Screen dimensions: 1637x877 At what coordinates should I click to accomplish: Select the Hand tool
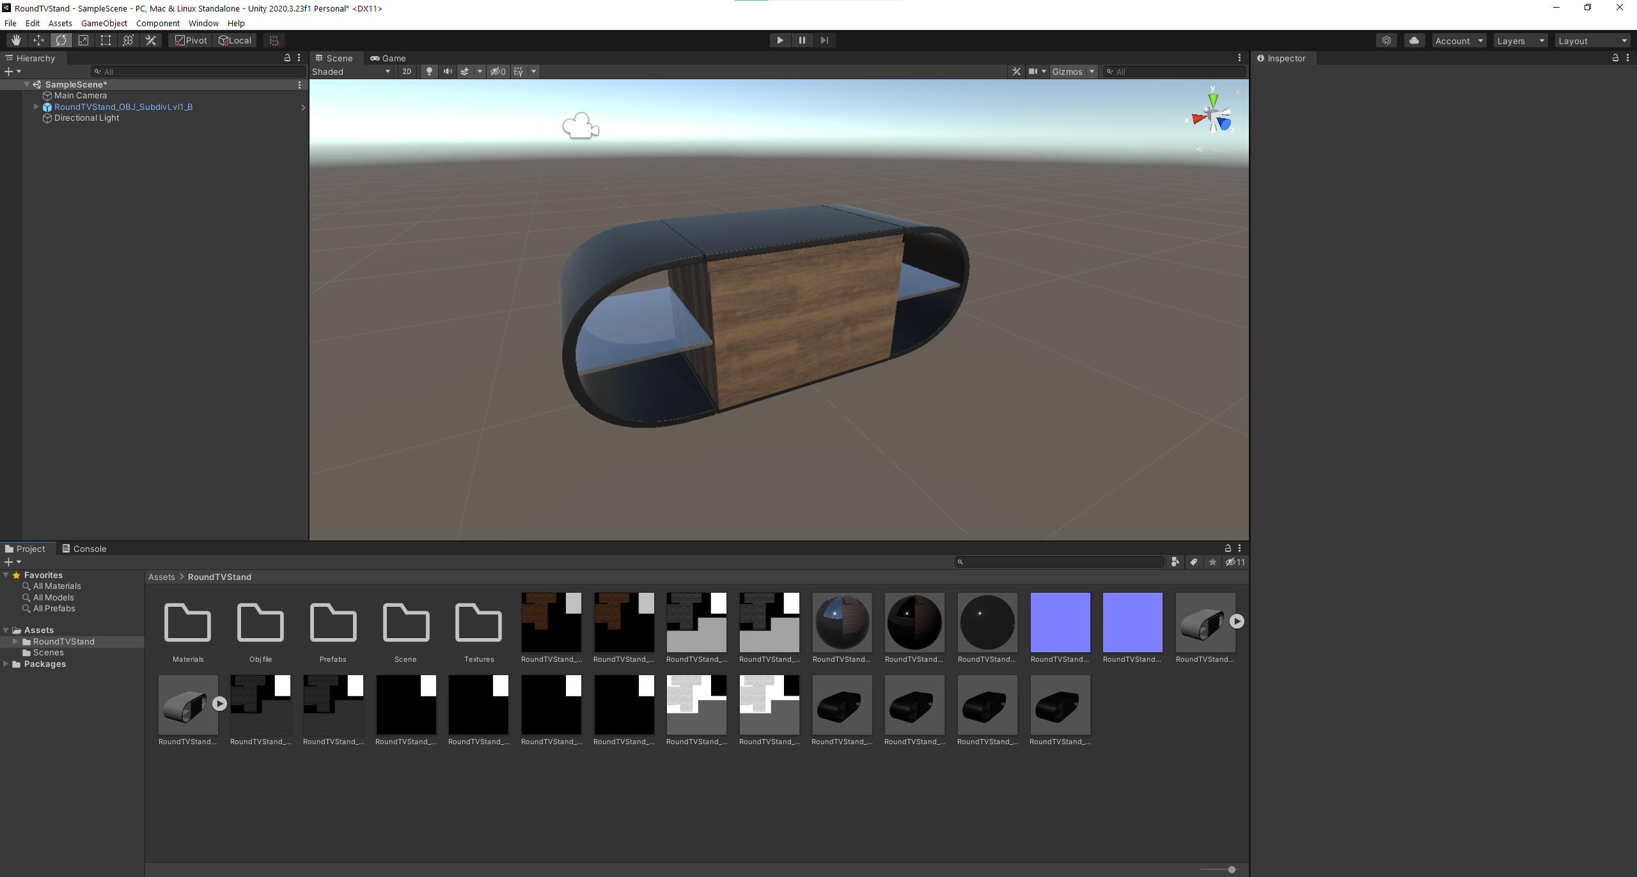pyautogui.click(x=16, y=40)
